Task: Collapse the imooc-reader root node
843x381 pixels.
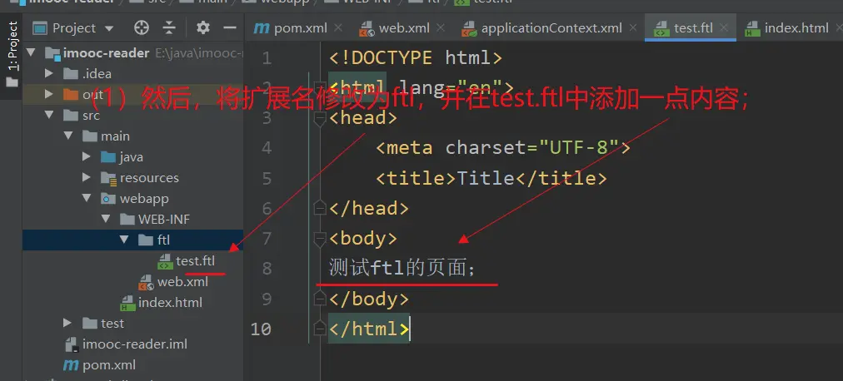Action: 31,52
